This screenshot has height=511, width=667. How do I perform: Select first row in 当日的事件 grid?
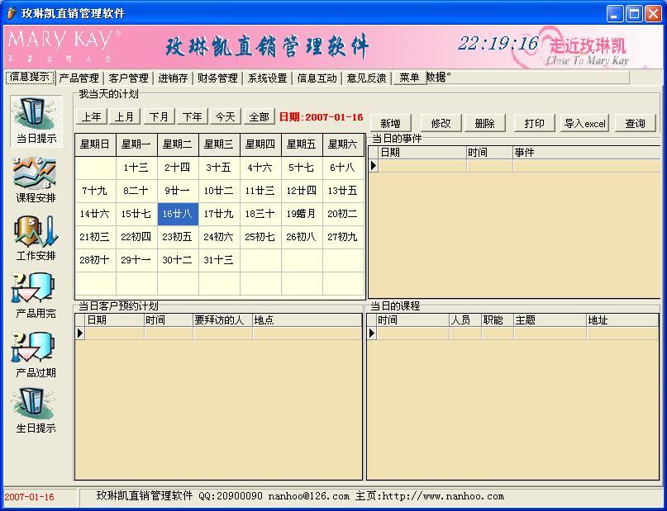click(x=514, y=166)
